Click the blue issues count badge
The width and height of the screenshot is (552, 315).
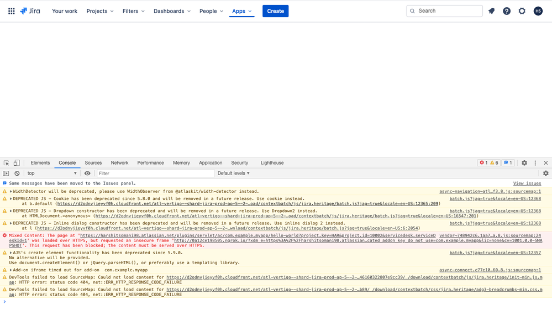click(x=508, y=162)
